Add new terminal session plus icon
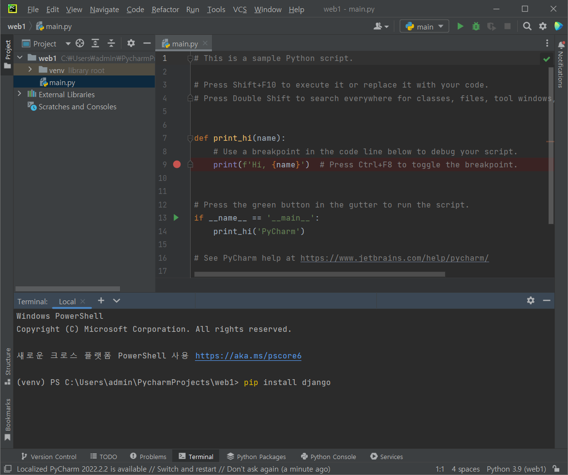The height and width of the screenshot is (475, 568). [101, 300]
